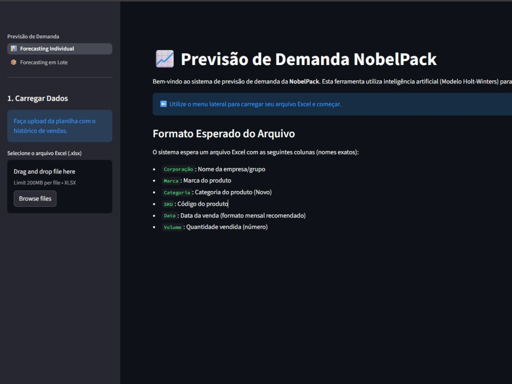Click the Previsão de Demanda NobelPack heading

tap(309, 59)
